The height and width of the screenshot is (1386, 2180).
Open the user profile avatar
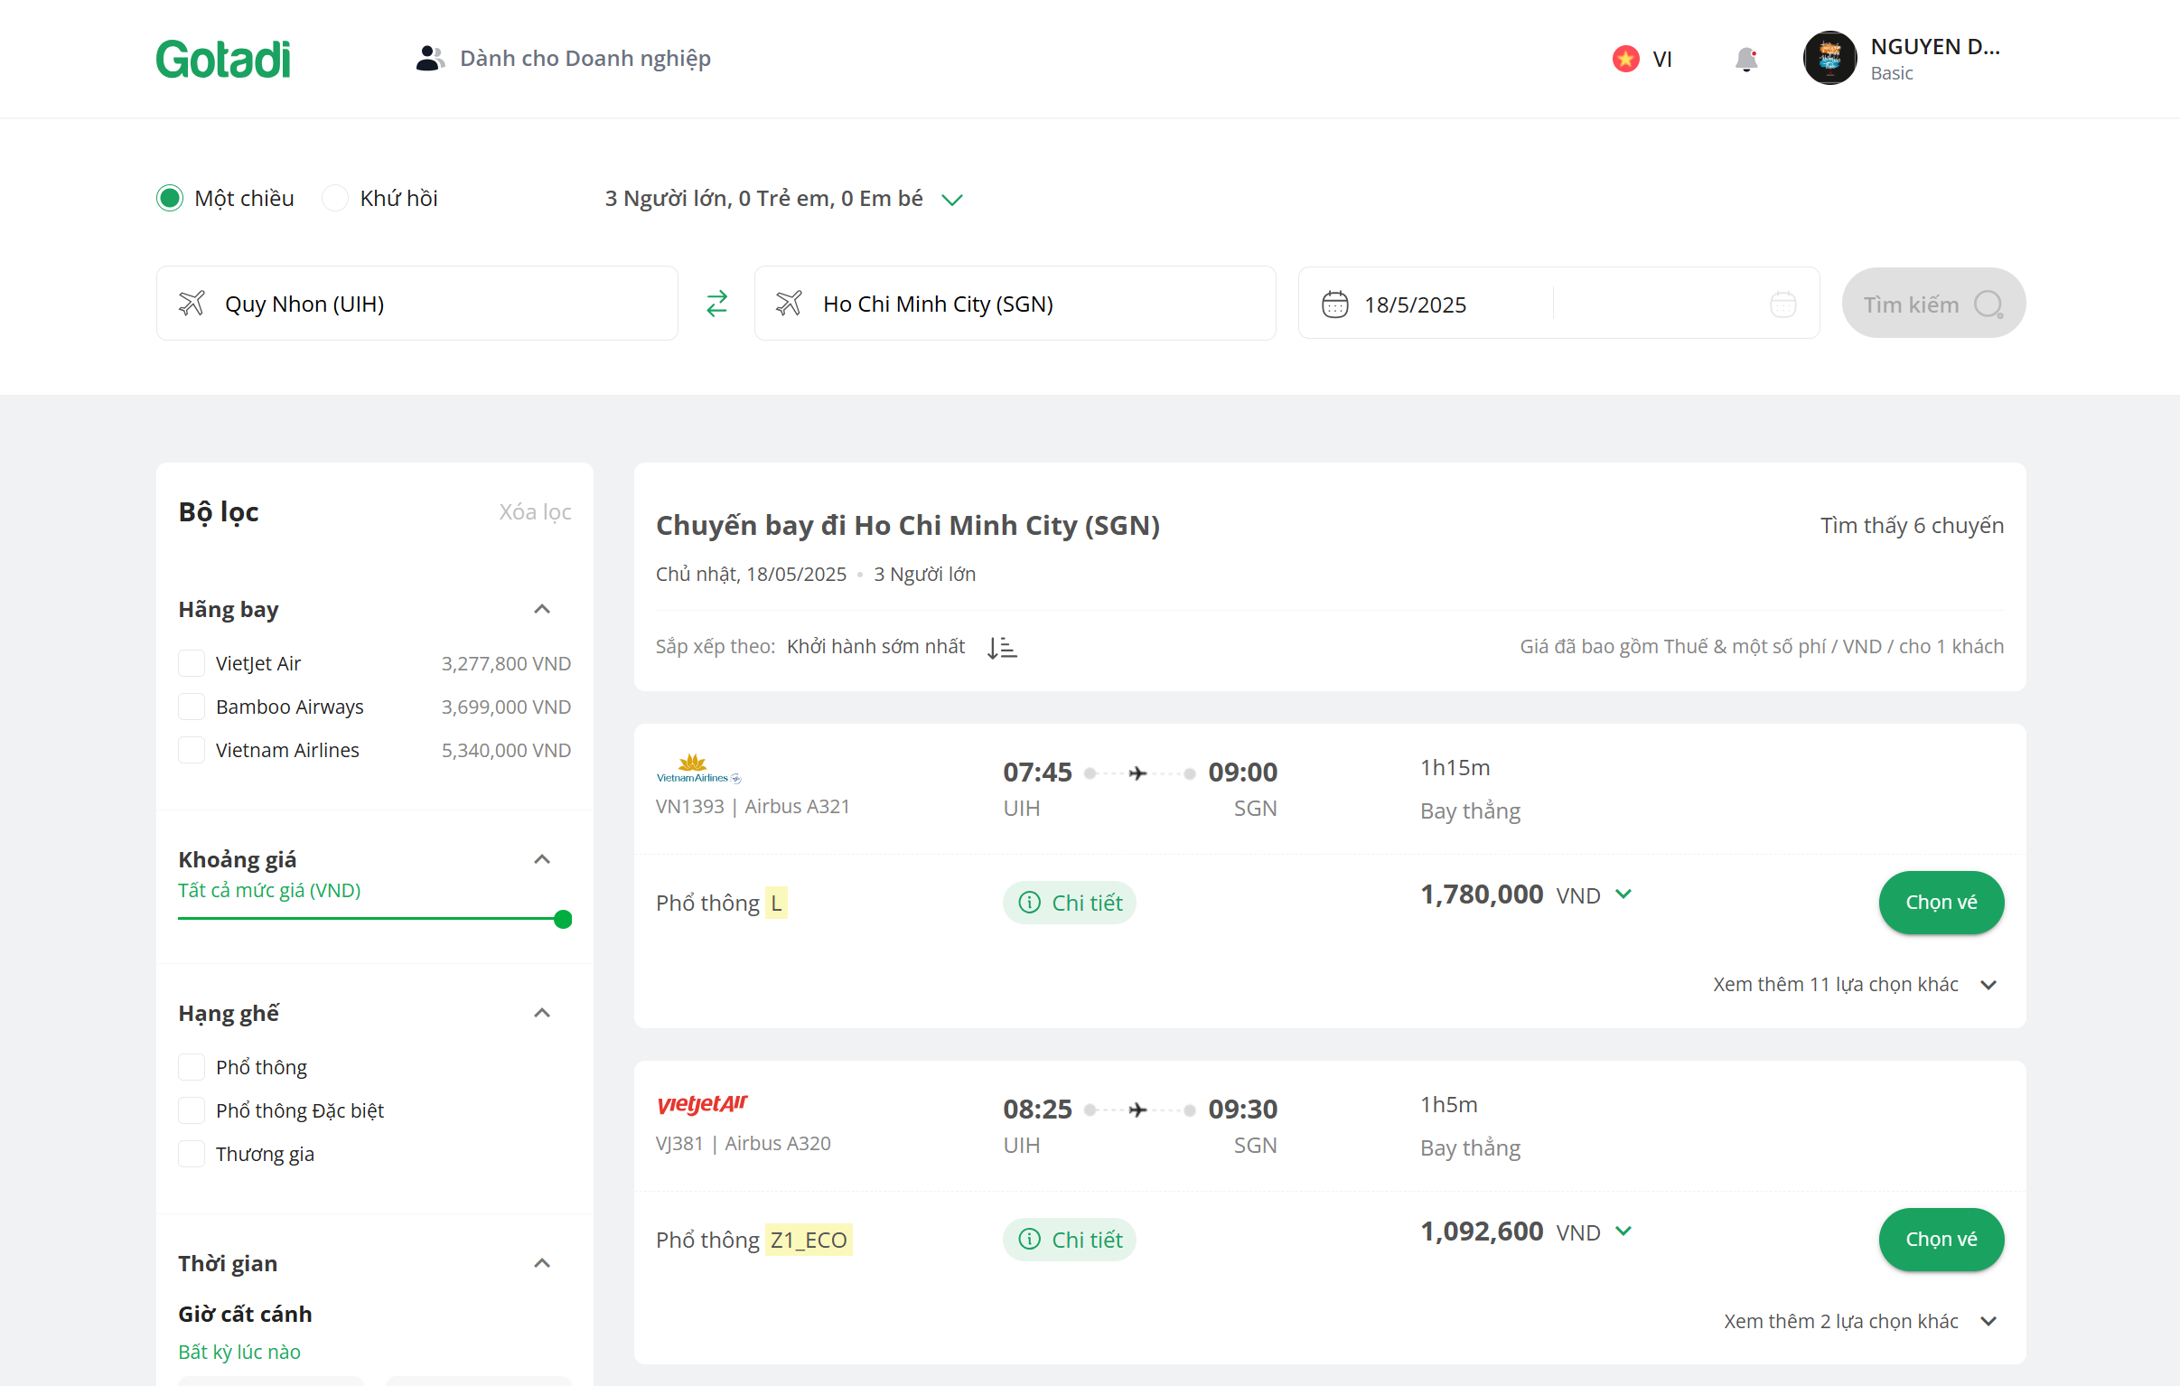[1829, 59]
